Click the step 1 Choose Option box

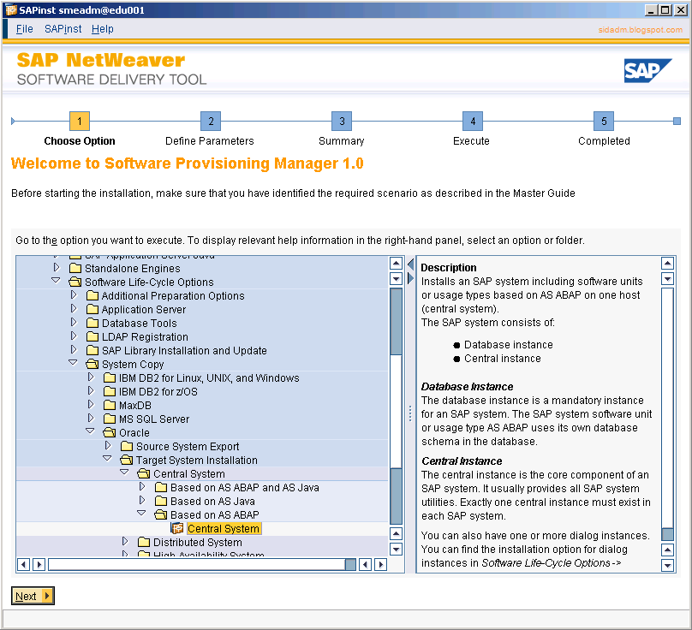click(x=79, y=122)
